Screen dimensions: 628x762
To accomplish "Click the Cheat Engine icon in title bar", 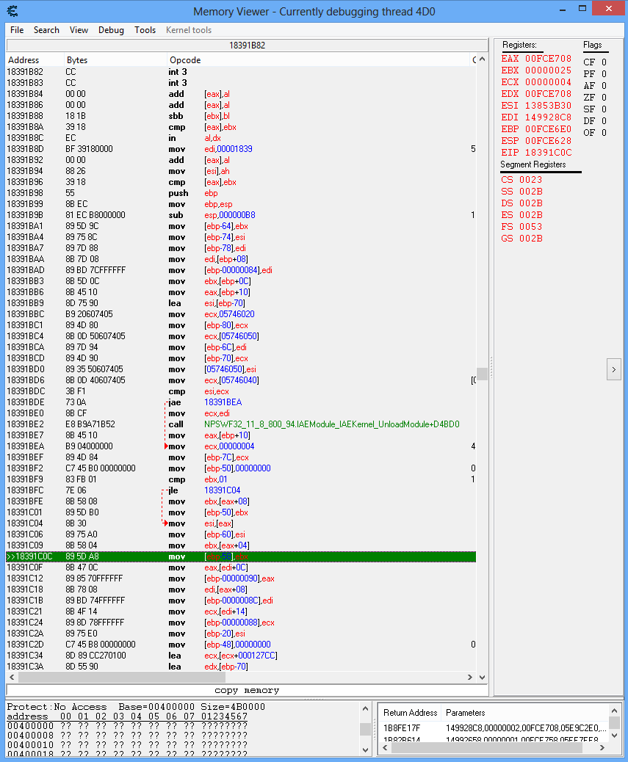I will 13,11.
